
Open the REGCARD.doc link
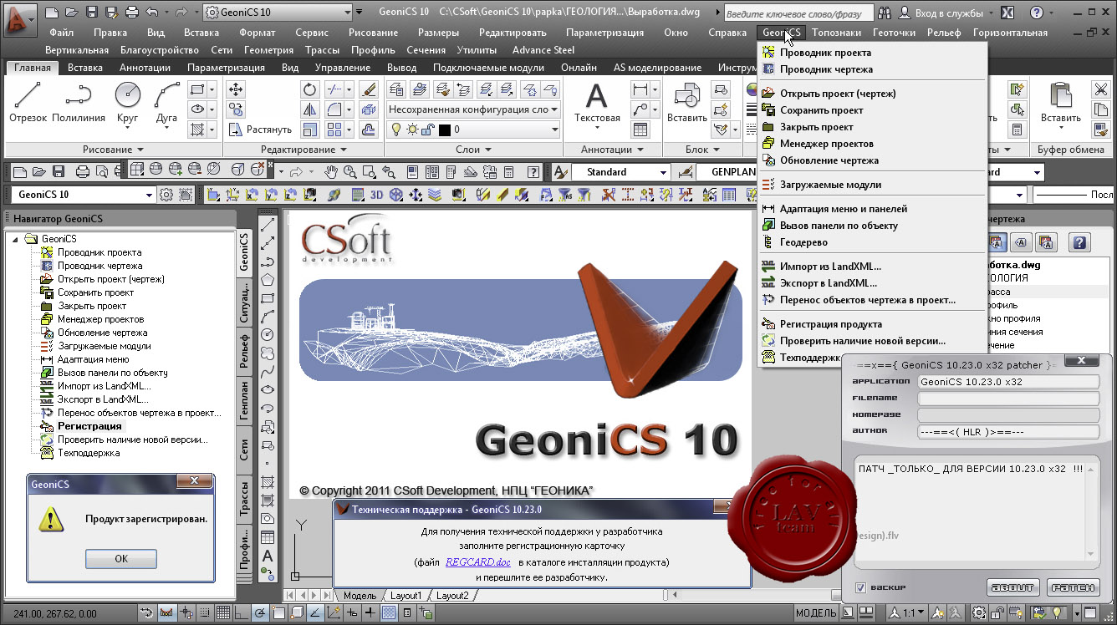477,562
